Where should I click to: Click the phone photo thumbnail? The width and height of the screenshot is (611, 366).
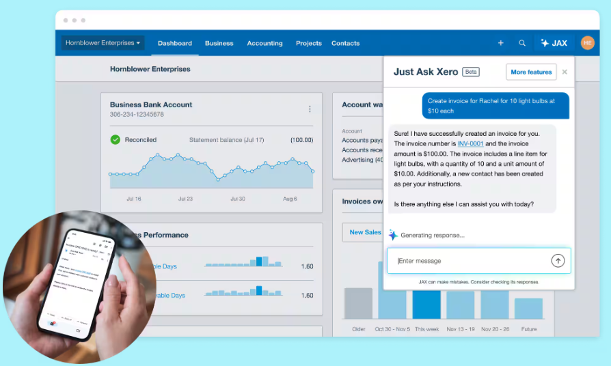[x=79, y=287]
